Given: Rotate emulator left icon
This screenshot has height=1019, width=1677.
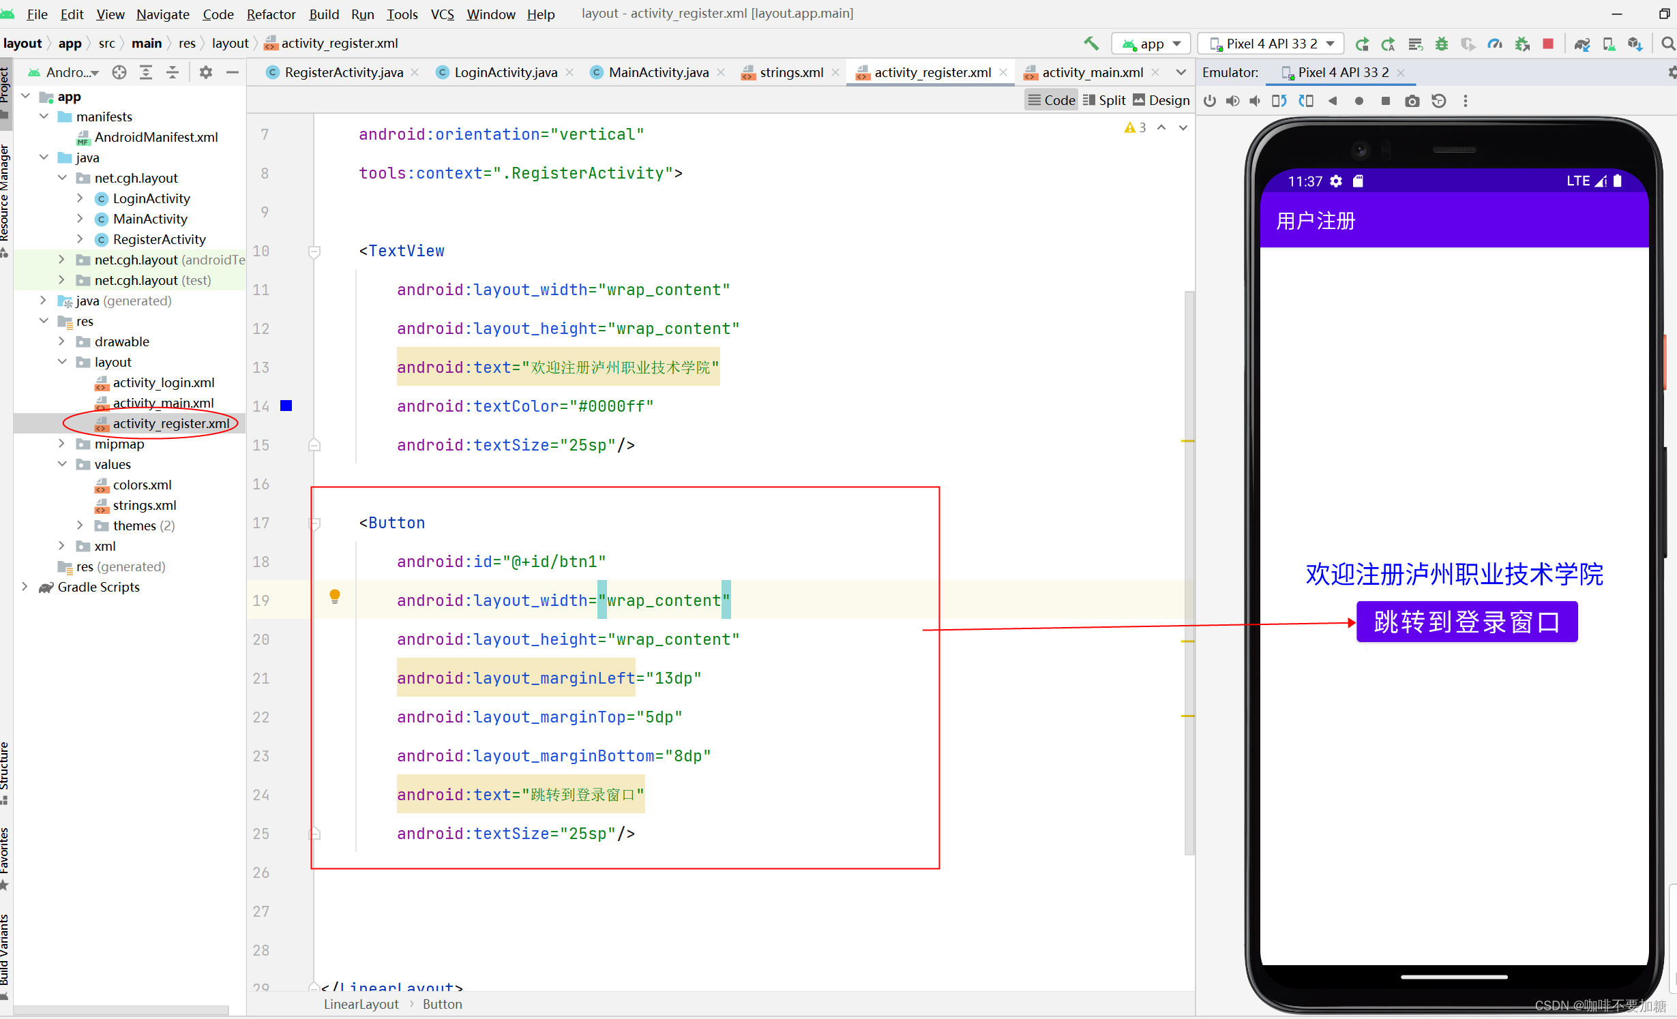Looking at the screenshot, I should coord(1279,101).
